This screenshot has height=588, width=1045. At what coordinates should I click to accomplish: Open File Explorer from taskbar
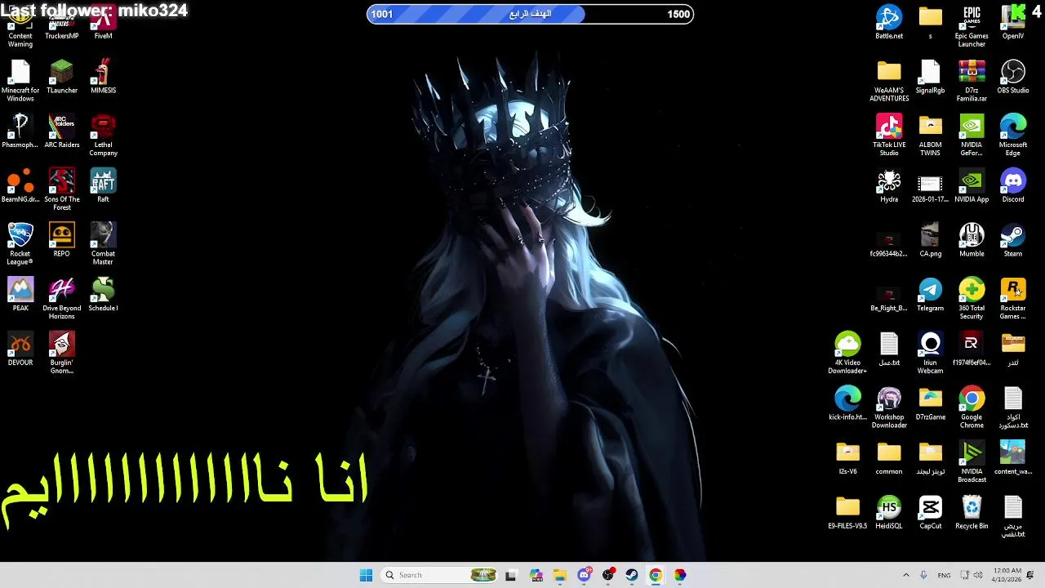tap(560, 575)
